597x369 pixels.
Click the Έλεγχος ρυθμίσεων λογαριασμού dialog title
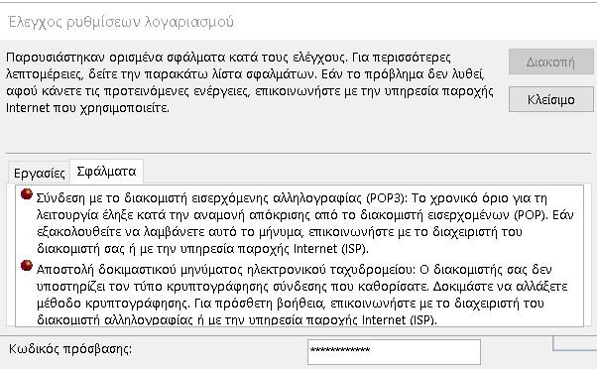click(121, 22)
